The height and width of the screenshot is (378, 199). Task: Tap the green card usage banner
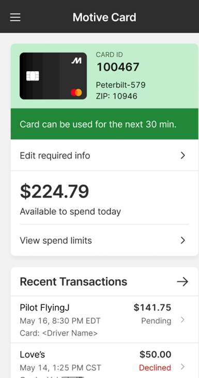[x=104, y=124]
